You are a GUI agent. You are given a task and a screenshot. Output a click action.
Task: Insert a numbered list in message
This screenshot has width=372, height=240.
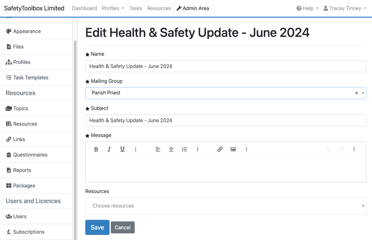tap(184, 149)
